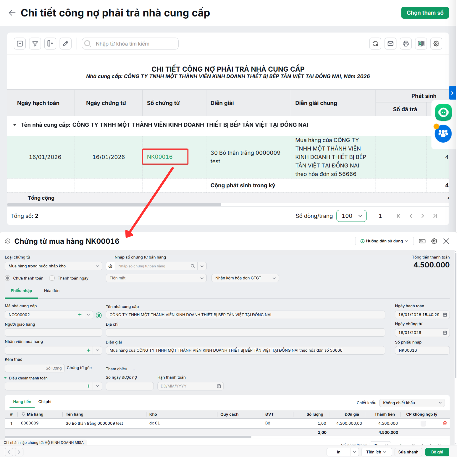Switch to the Hóa đơn tab

pos(52,291)
